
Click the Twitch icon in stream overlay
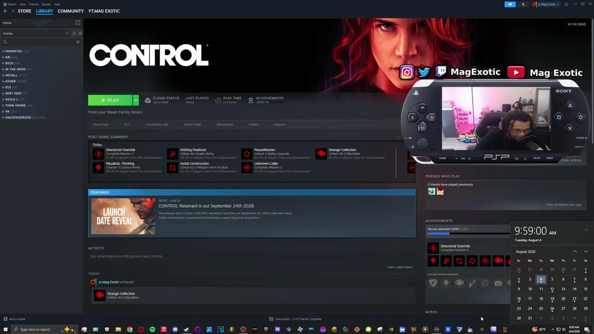441,72
